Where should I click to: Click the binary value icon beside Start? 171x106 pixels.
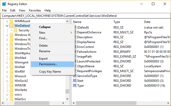coord(75,81)
